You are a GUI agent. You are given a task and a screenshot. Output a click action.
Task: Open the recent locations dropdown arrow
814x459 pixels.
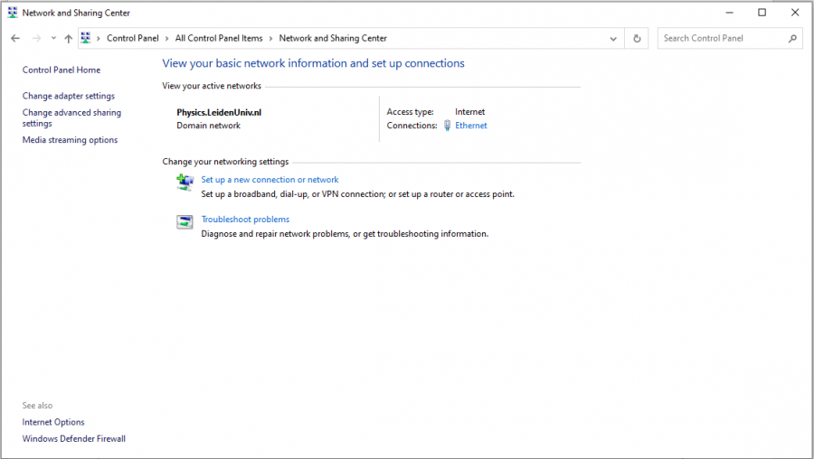53,39
